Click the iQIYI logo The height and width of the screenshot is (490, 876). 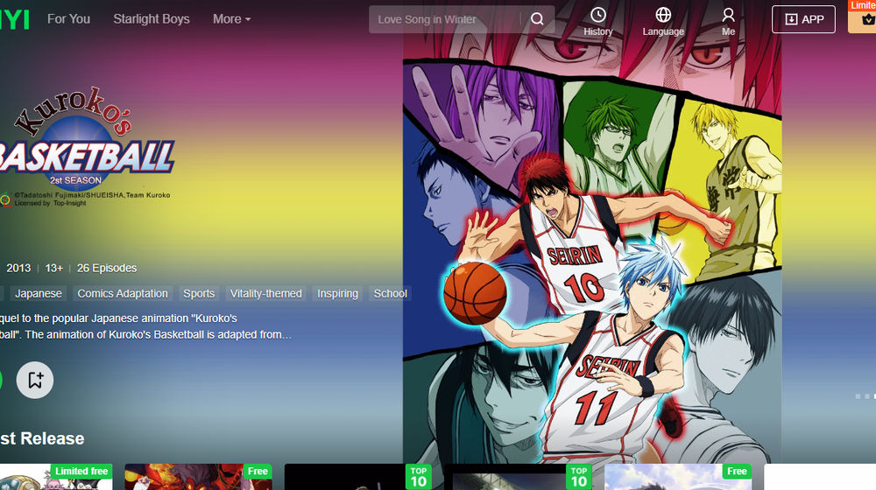[x=15, y=19]
